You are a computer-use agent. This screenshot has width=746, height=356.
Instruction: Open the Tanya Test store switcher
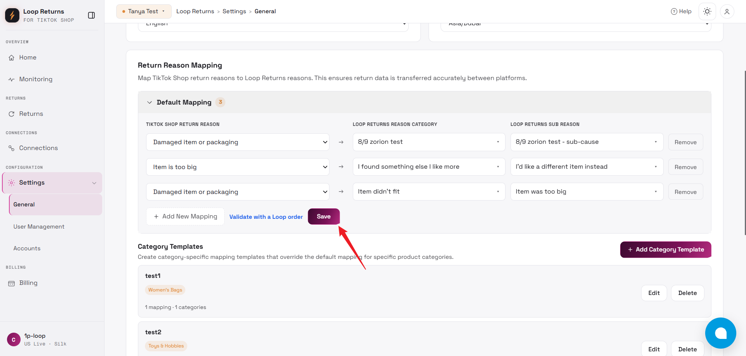(x=144, y=11)
